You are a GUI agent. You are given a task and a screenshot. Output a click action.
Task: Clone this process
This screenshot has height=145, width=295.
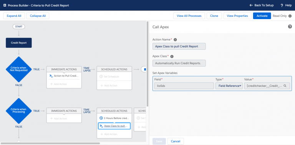pos(214,16)
